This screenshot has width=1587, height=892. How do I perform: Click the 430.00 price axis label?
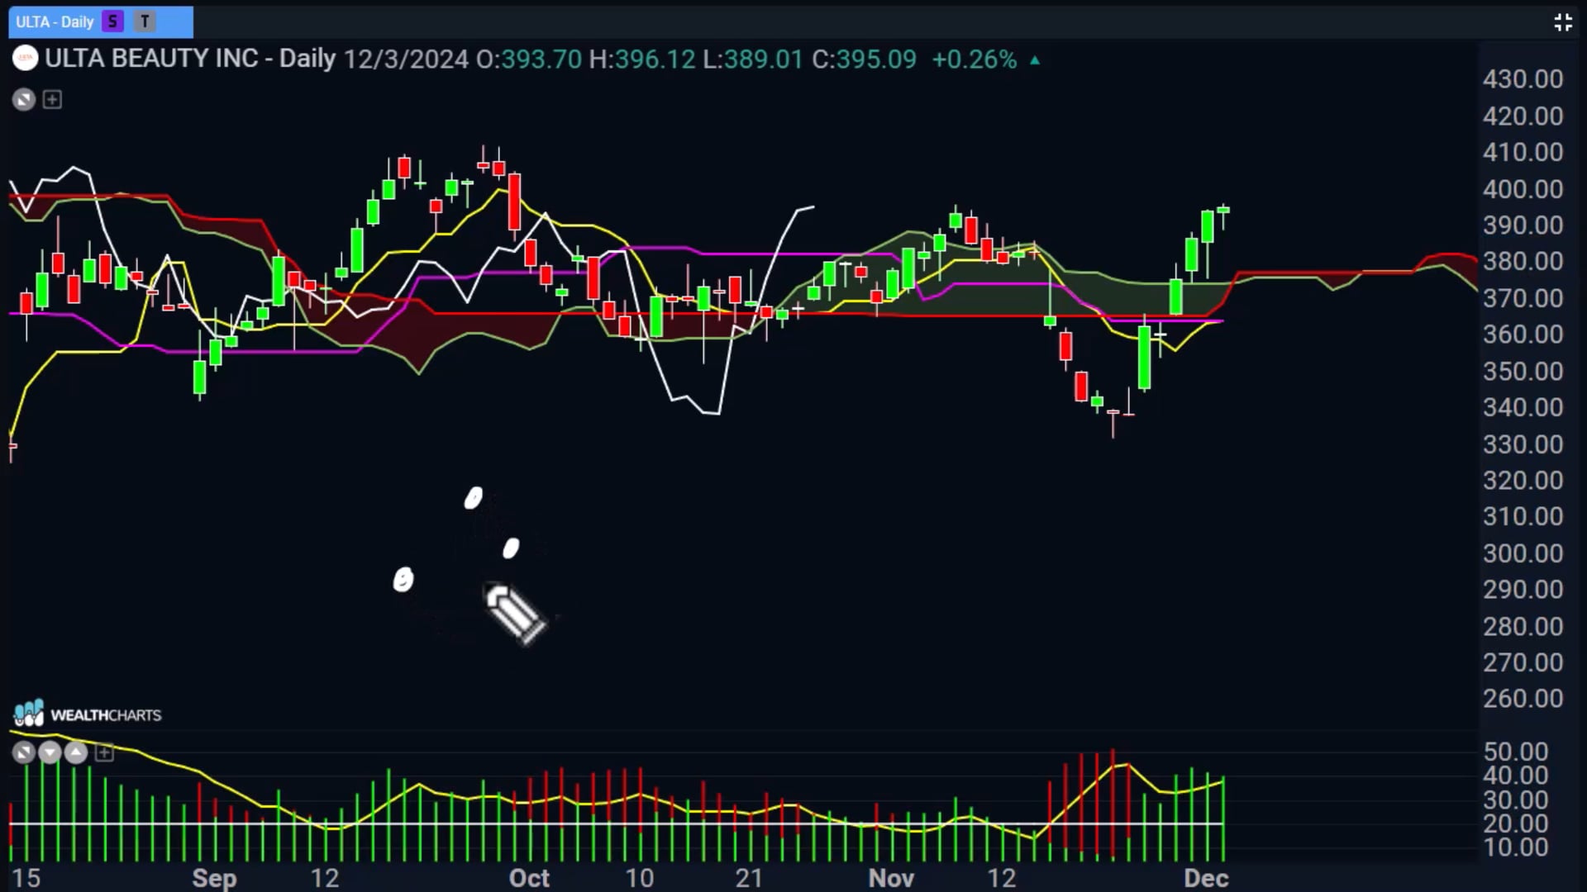pos(1523,79)
